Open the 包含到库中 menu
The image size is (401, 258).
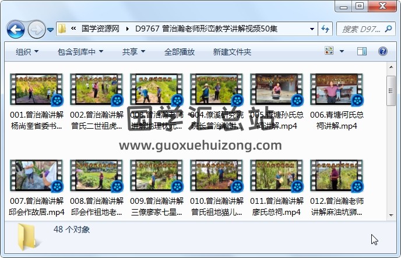(80, 52)
